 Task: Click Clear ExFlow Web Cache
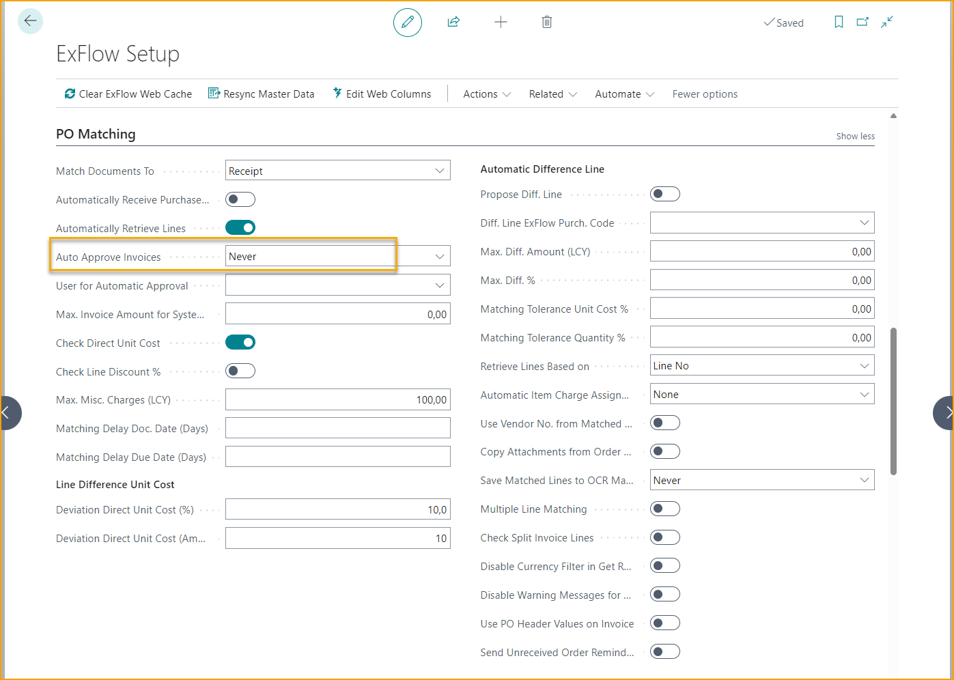128,94
